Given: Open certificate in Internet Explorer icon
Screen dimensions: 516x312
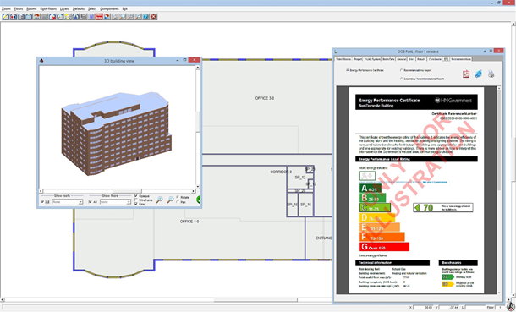Looking at the screenshot, I should pyautogui.click(x=479, y=74).
